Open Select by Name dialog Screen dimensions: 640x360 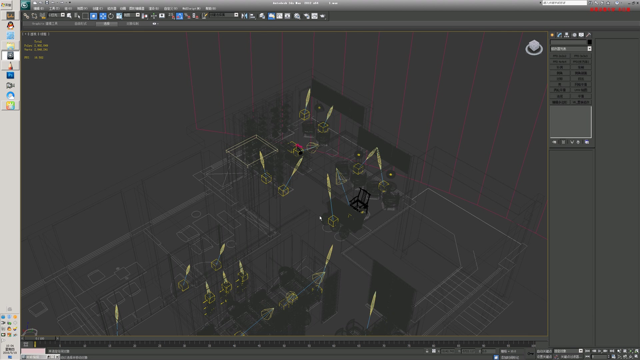click(x=77, y=16)
